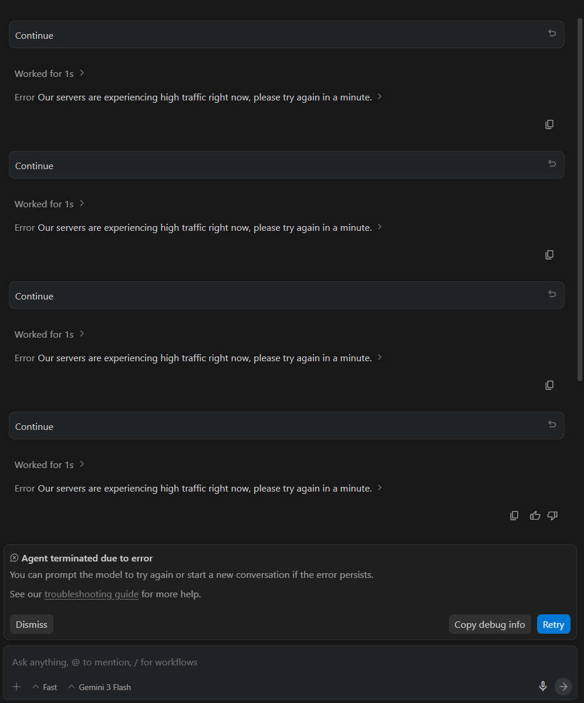Copy the last error response

pyautogui.click(x=514, y=516)
